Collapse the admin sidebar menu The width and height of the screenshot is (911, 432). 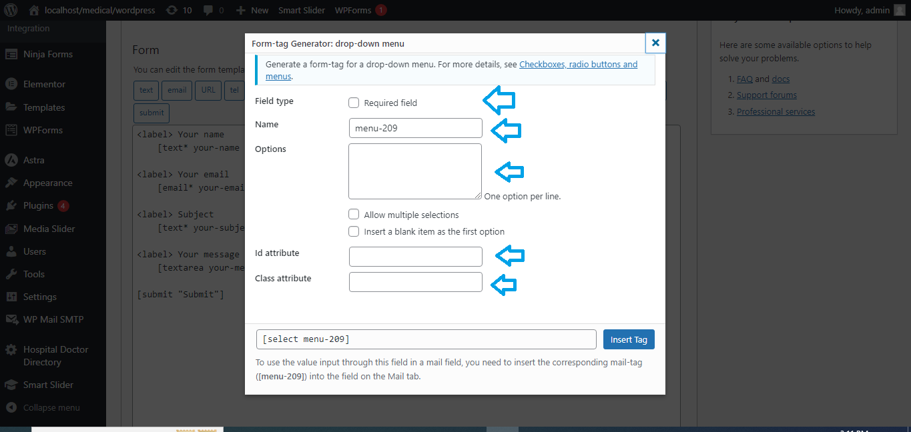click(51, 407)
